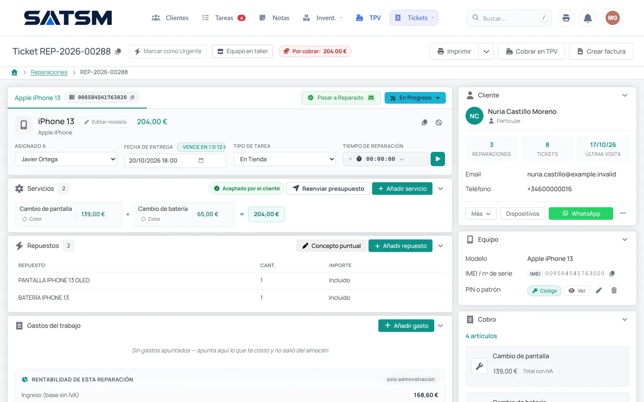Screen dimensions: 644x402
Task: Open Tareas in the top menu
Action: tap(224, 18)
